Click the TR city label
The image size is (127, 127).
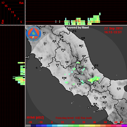point(67,62)
